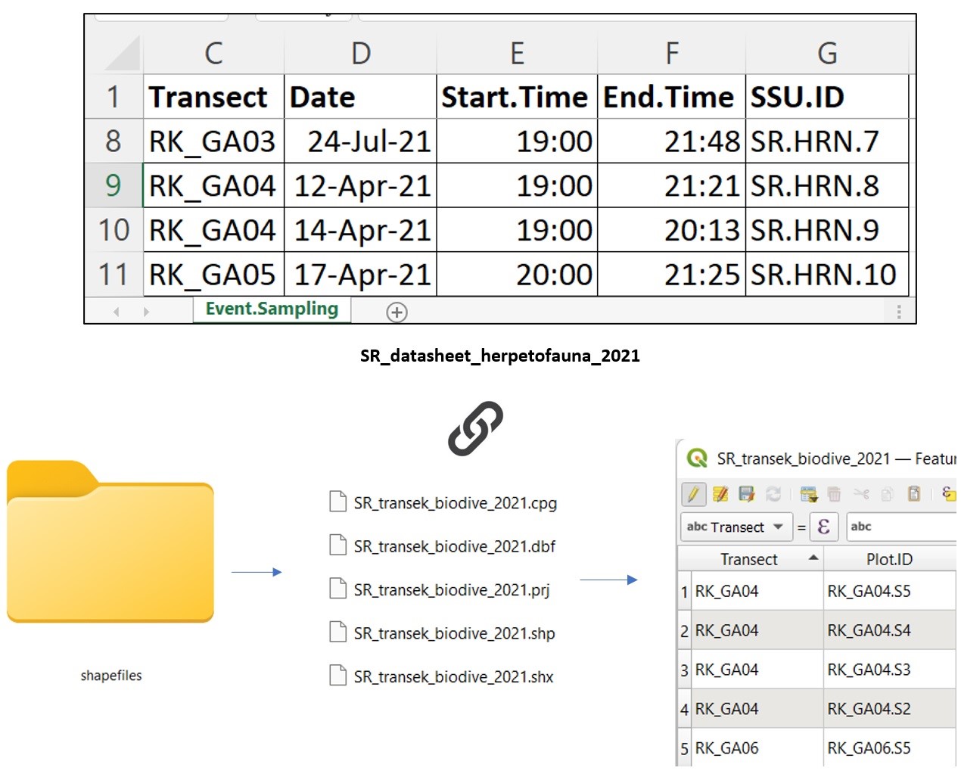
Task: Select cell RK_GA04.S3
Action: pos(890,670)
